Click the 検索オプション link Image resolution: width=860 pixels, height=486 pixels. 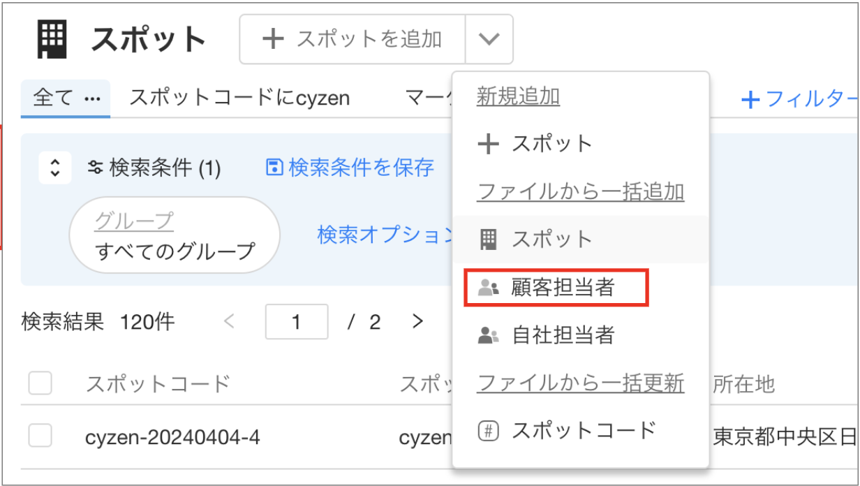coord(385,235)
